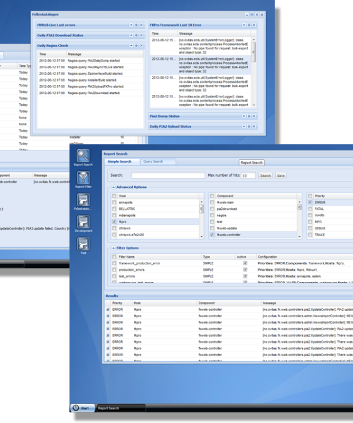Click the Search text input field

(x=167, y=175)
